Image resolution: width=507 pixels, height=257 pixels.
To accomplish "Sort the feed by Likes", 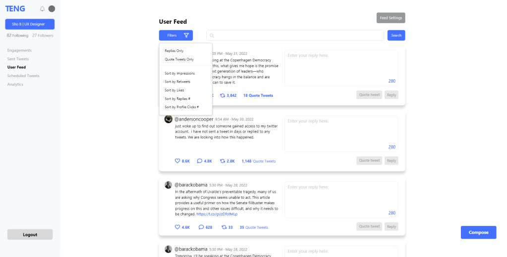I will (x=174, y=90).
